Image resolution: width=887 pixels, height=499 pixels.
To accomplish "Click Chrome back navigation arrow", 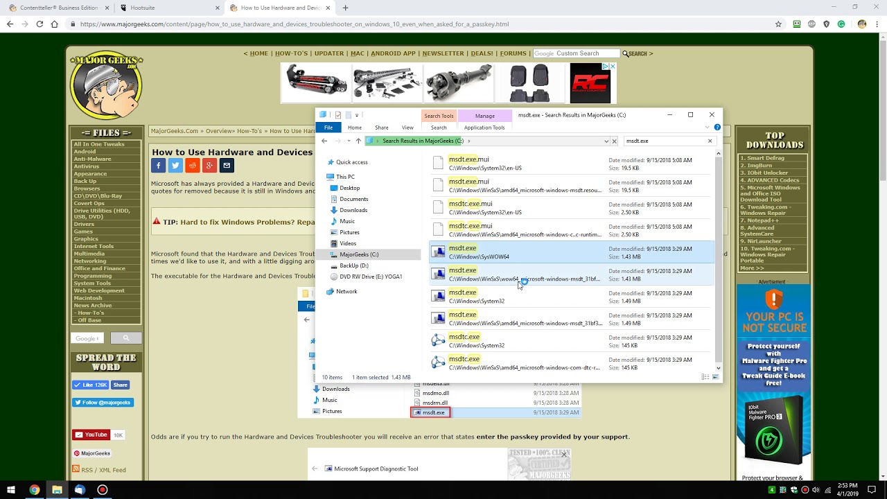I will [10, 24].
